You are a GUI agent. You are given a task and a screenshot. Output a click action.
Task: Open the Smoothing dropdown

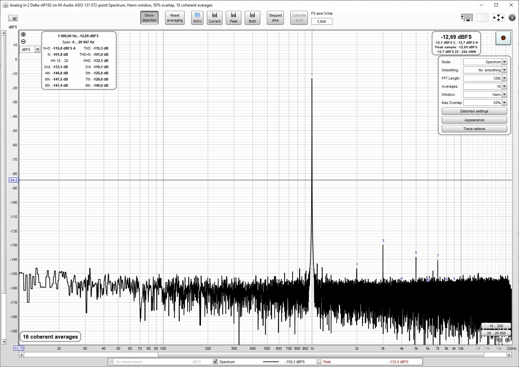(485, 70)
